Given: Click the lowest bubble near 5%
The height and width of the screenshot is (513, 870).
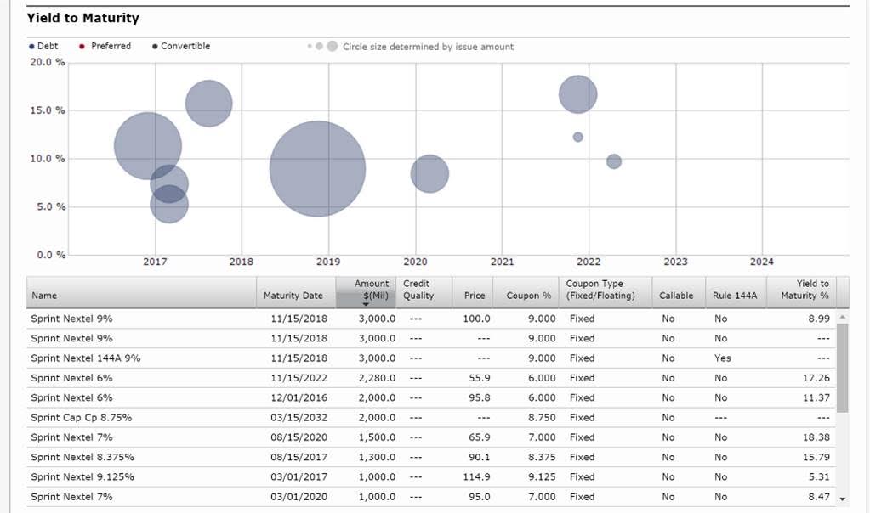Looking at the screenshot, I should click(169, 204).
